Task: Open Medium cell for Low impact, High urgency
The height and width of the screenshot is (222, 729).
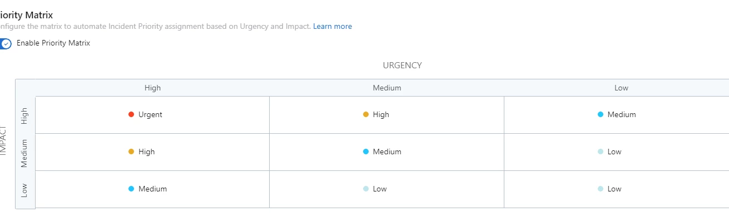Action: pyautogui.click(x=152, y=189)
